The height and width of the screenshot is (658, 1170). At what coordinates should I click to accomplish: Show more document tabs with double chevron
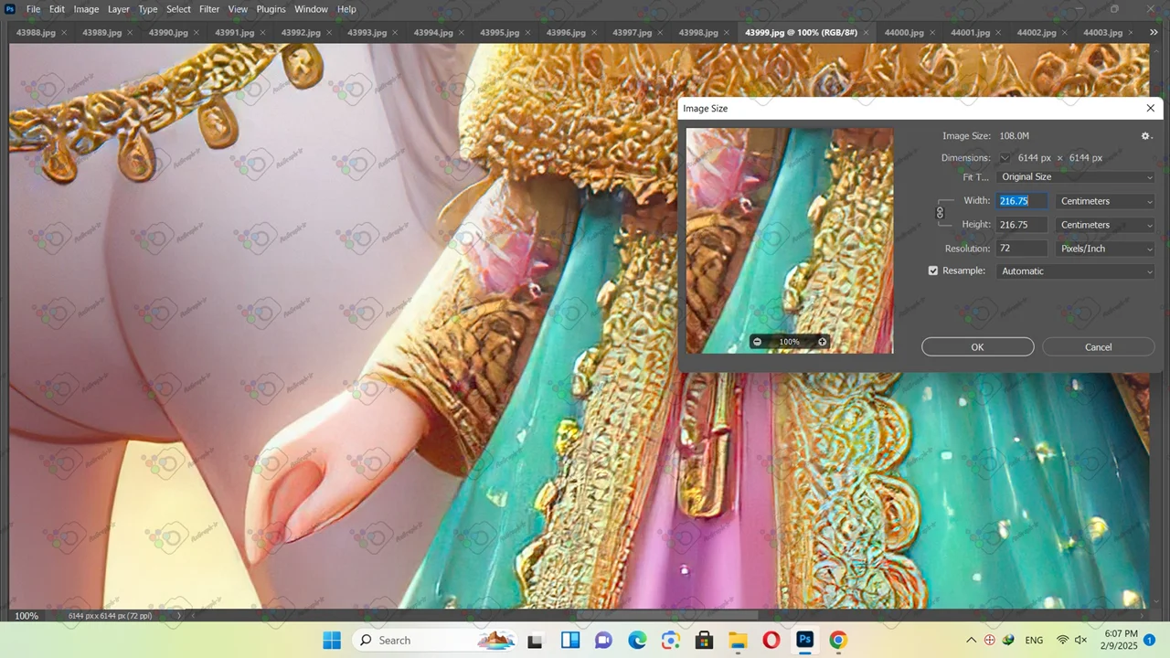tap(1154, 33)
